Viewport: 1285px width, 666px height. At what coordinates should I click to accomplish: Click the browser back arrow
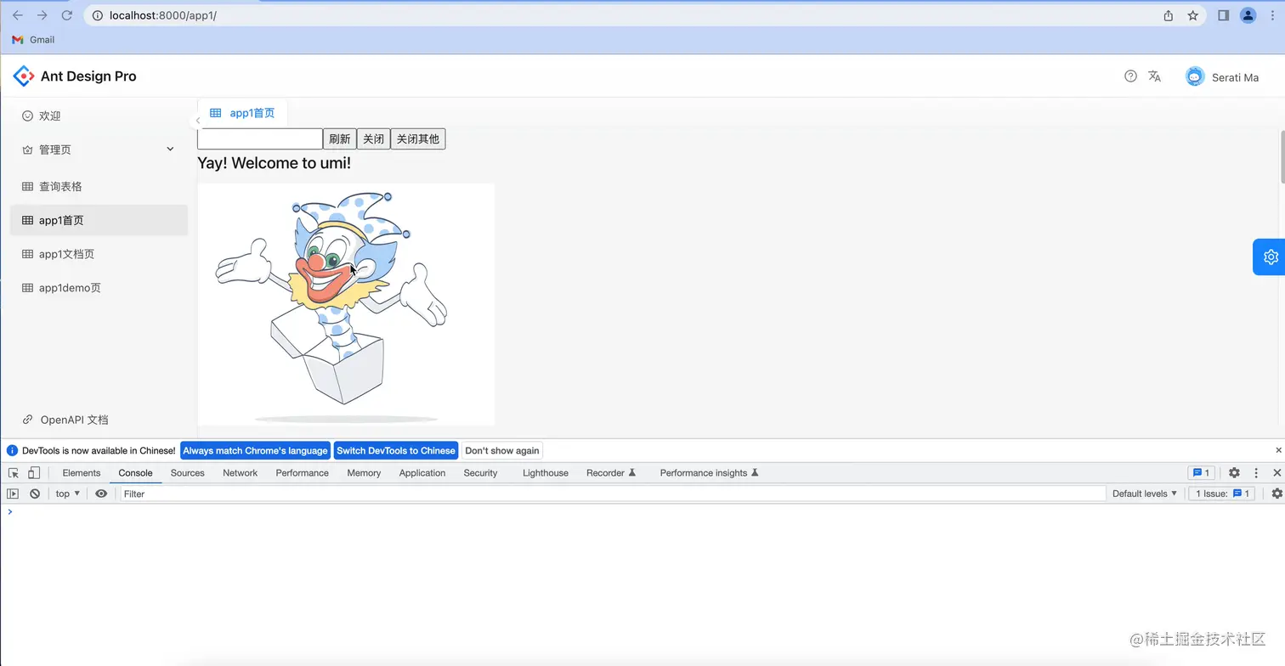[17, 15]
